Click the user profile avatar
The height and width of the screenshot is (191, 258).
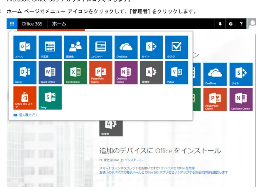tap(252, 24)
